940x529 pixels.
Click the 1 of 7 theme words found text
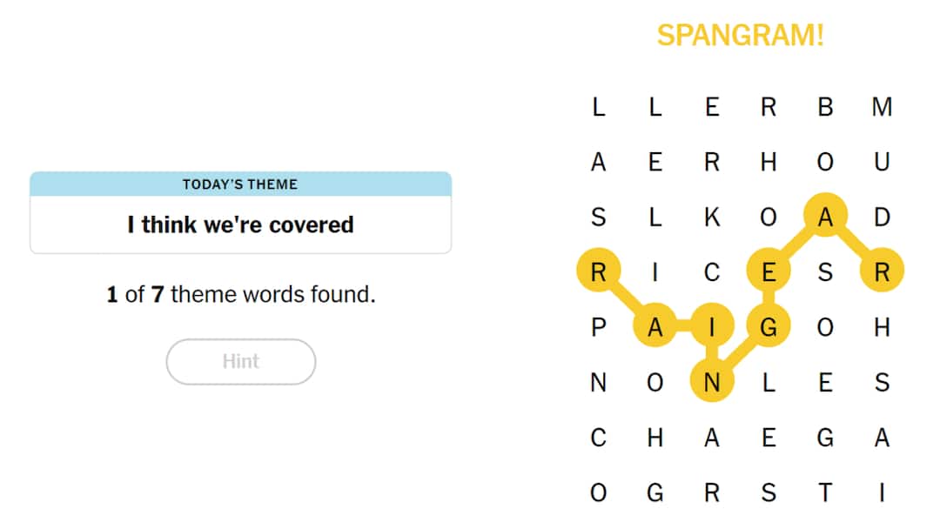(x=240, y=294)
